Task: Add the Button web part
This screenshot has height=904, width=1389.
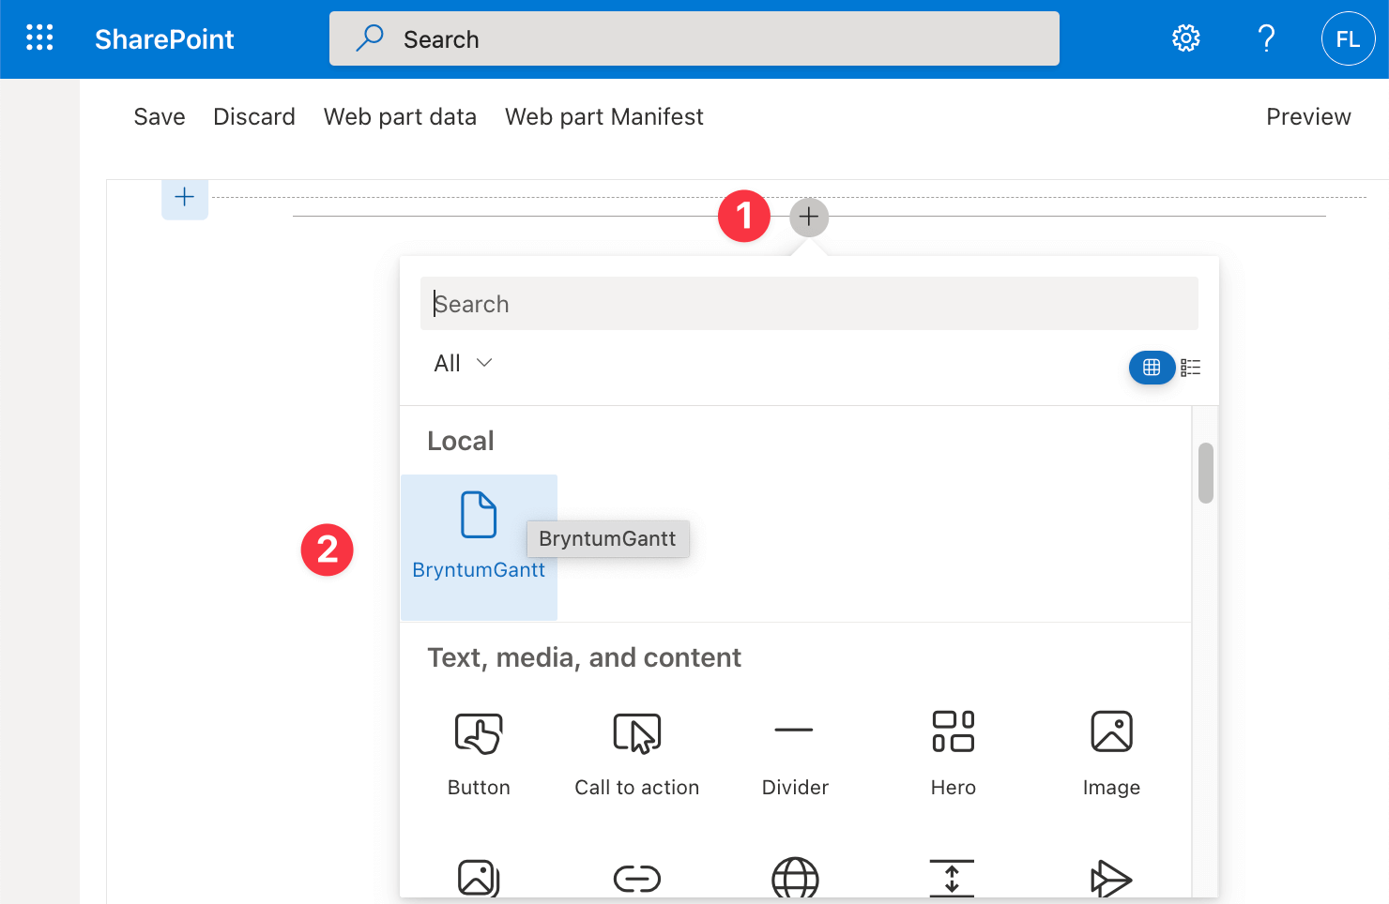Action: (x=479, y=753)
